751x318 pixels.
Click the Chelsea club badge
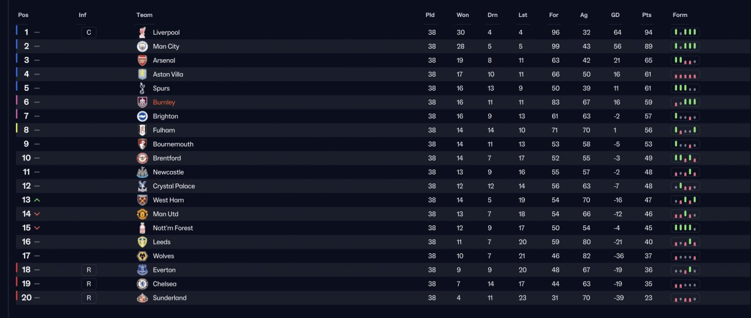point(142,284)
